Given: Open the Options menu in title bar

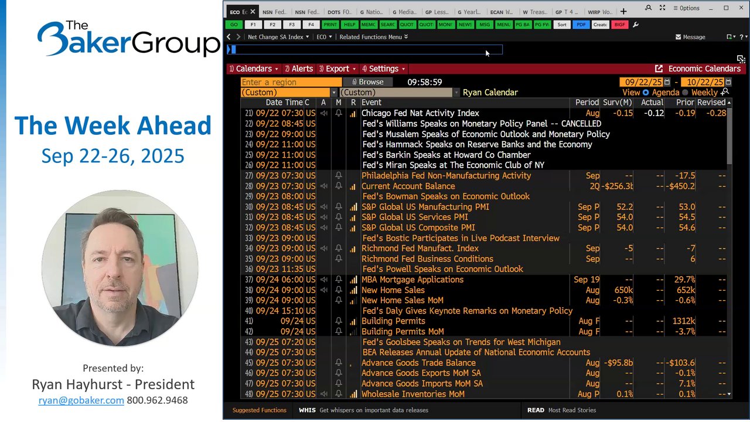Looking at the screenshot, I should point(686,8).
